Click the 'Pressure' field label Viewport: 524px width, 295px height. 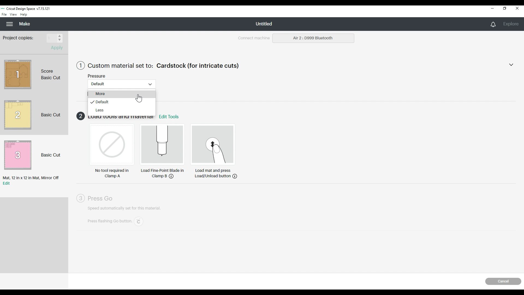96,76
